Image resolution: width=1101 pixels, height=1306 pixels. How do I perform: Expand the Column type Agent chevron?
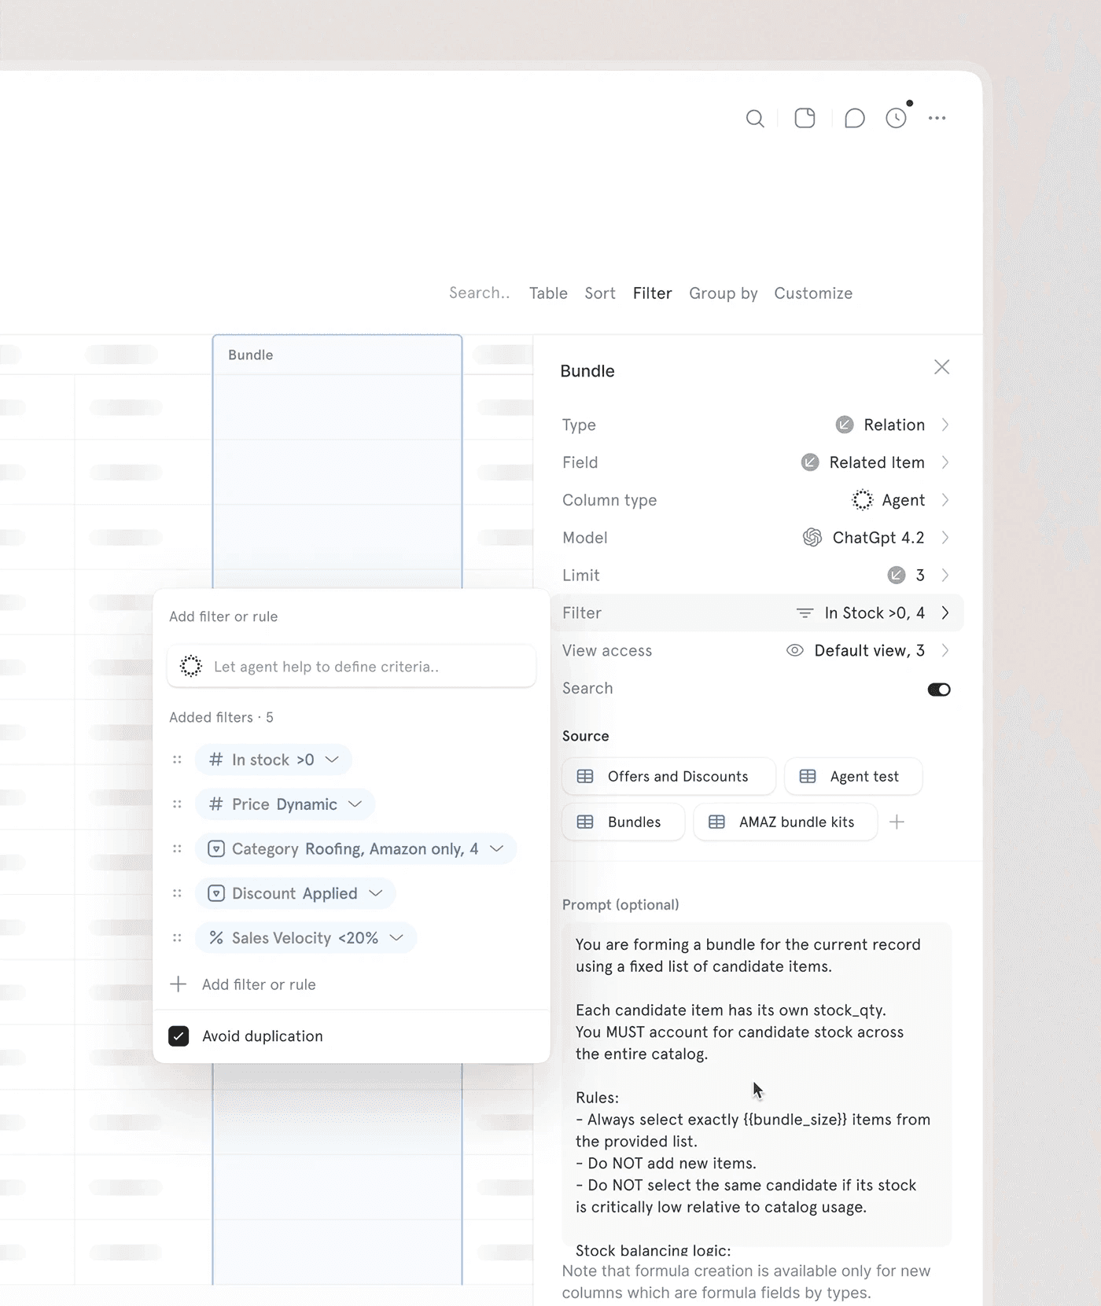(x=945, y=500)
